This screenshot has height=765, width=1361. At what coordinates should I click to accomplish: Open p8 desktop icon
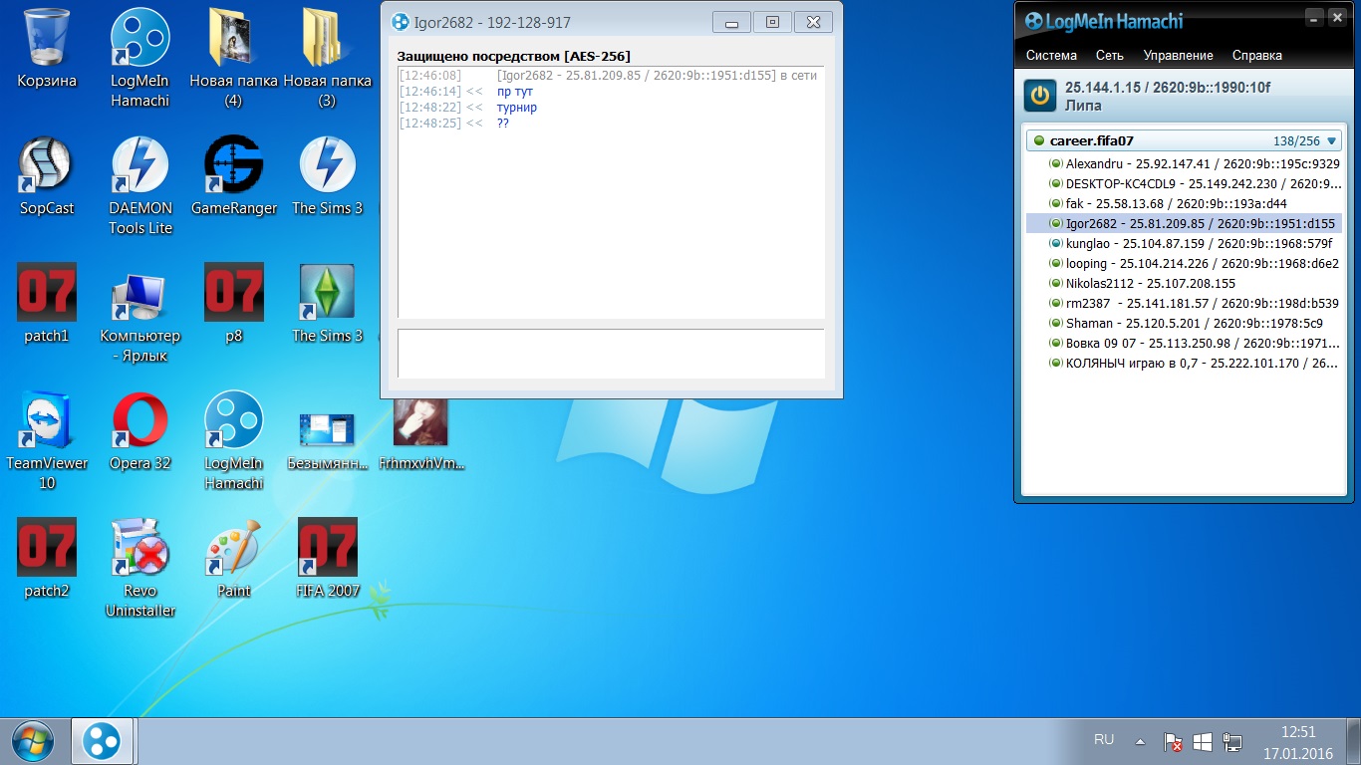[x=233, y=305]
